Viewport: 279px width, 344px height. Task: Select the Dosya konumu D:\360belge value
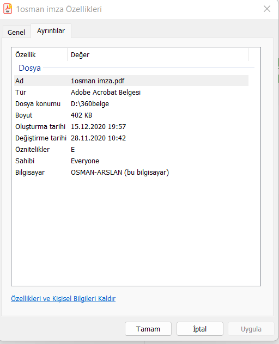click(90, 104)
